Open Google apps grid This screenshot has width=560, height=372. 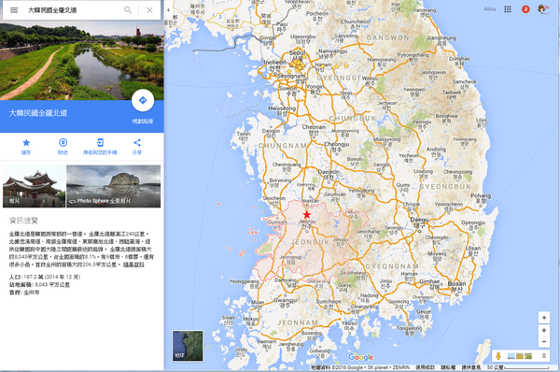(x=508, y=9)
